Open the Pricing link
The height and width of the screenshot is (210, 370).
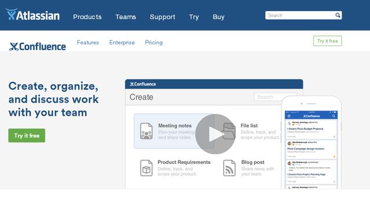point(154,43)
